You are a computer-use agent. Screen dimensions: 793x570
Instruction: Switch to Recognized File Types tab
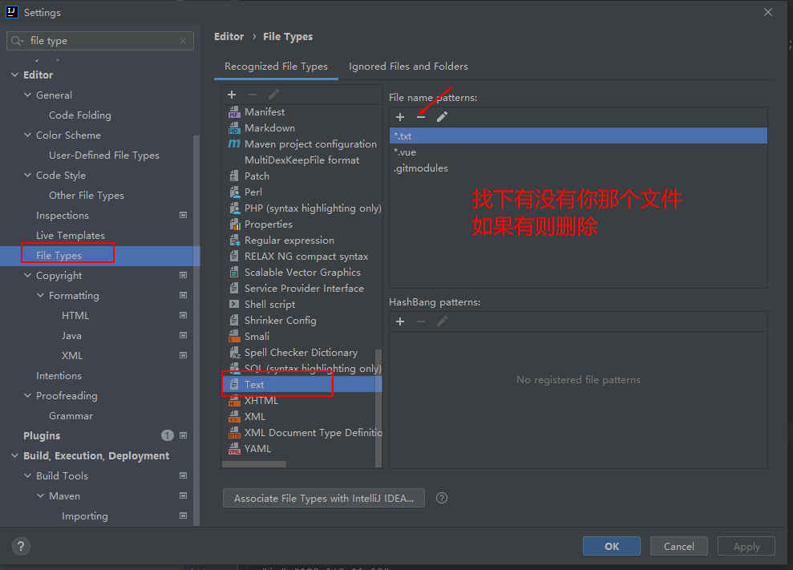[x=276, y=67]
